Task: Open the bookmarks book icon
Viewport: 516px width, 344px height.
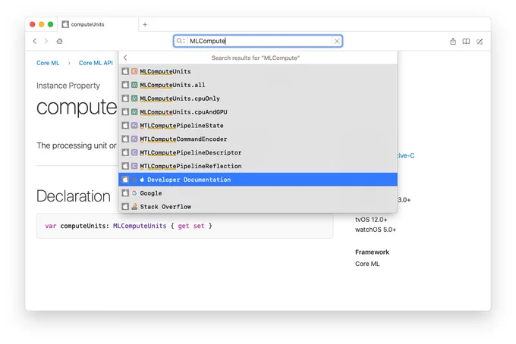Action: pos(466,42)
